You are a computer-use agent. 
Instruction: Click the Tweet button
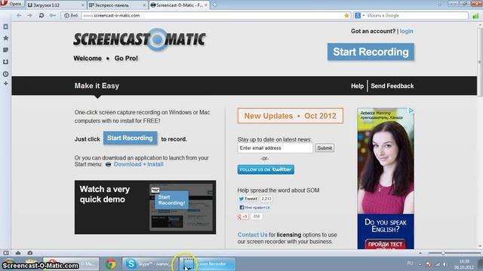click(248, 199)
